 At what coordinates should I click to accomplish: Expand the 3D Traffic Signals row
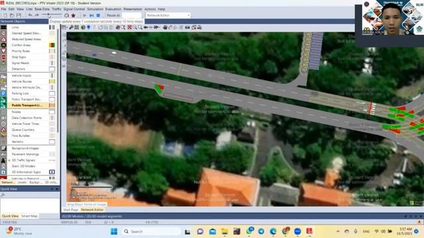[9, 160]
